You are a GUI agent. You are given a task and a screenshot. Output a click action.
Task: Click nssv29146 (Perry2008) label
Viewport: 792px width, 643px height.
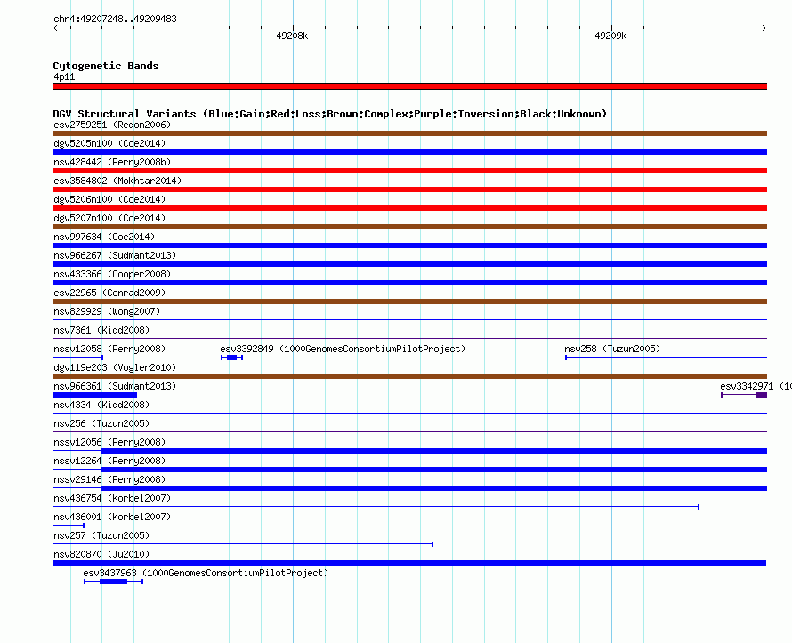109,479
